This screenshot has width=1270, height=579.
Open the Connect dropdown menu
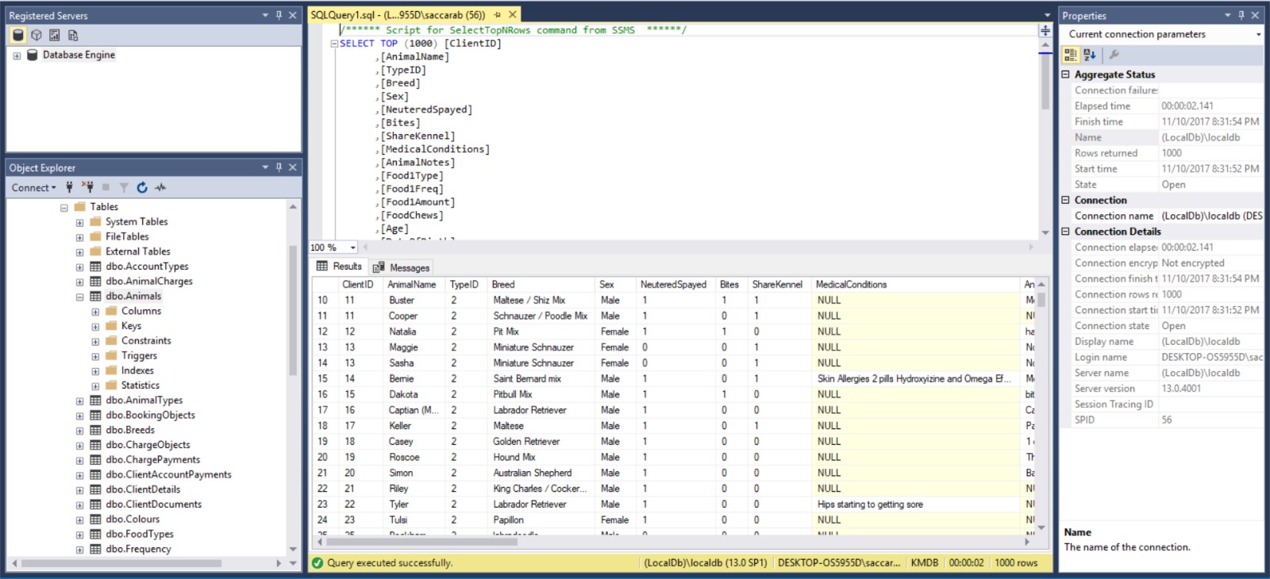coord(33,187)
